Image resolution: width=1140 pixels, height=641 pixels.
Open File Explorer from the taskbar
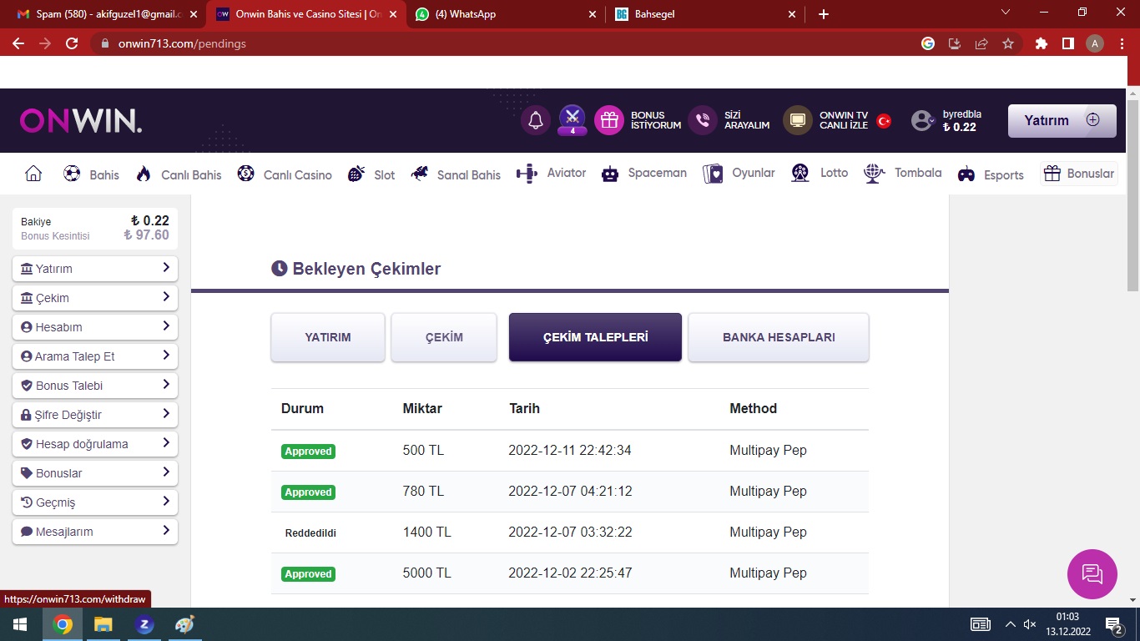(x=103, y=624)
